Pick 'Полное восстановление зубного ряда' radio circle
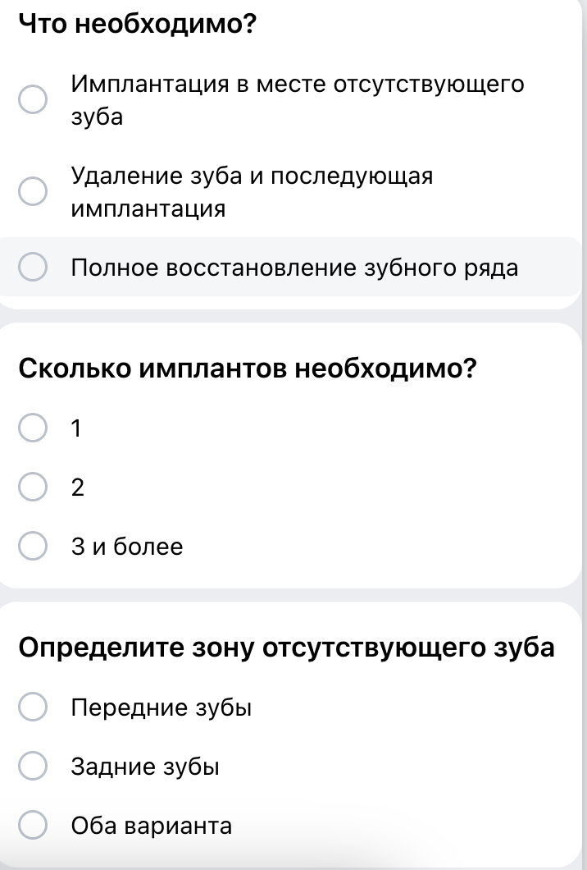Viewport: 587px width, 870px height. 33,268
